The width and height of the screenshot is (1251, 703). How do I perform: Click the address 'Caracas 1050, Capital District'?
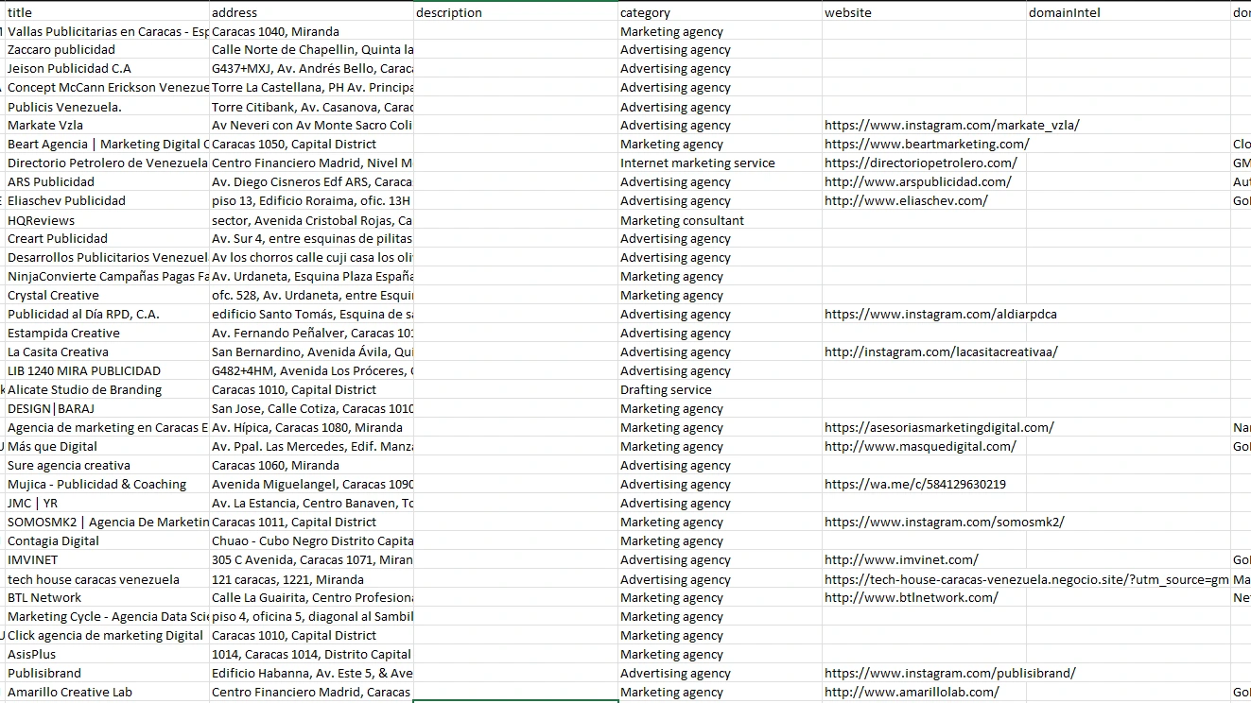point(311,145)
